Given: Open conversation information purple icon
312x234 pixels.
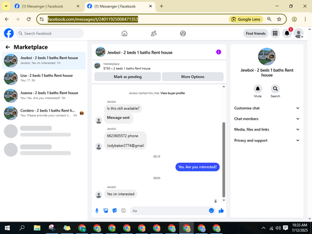Looking at the screenshot, I should coord(218,52).
